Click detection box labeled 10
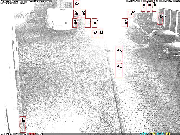Image resolution: width=180 pixels, height=135 pixels. [23, 124]
